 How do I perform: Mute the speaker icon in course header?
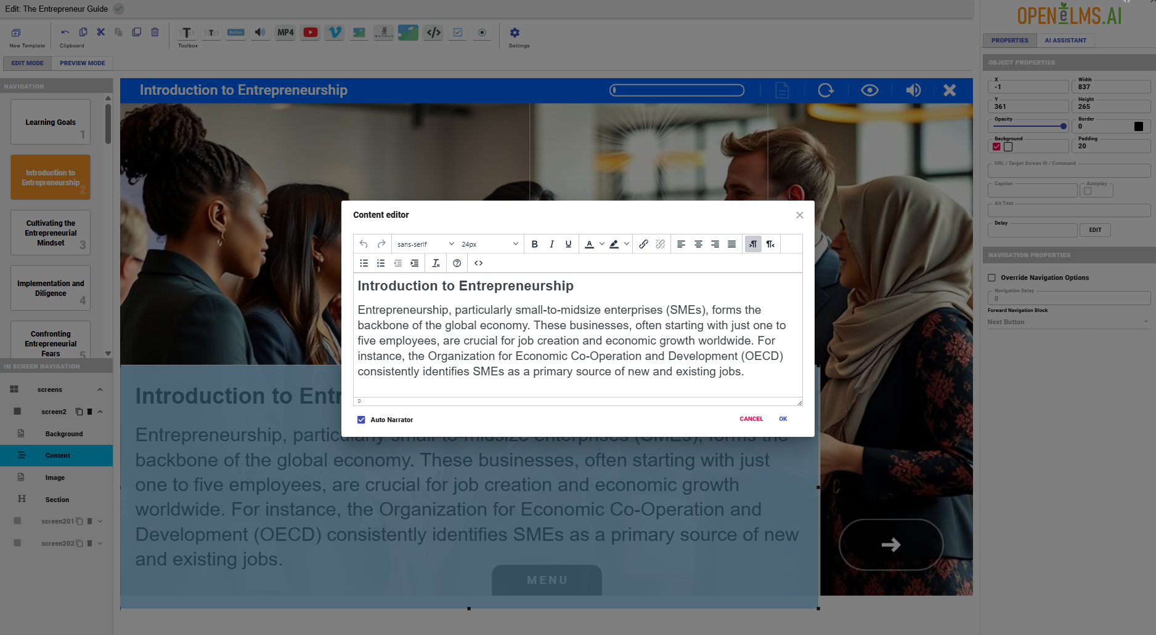coord(913,90)
